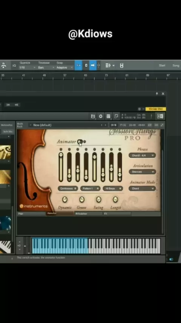Click the timeline ruler at bar 65
Viewport: 181px width, 323px height.
86,75
